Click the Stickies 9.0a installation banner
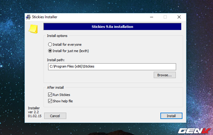The height and width of the screenshot is (135, 213). [112, 27]
